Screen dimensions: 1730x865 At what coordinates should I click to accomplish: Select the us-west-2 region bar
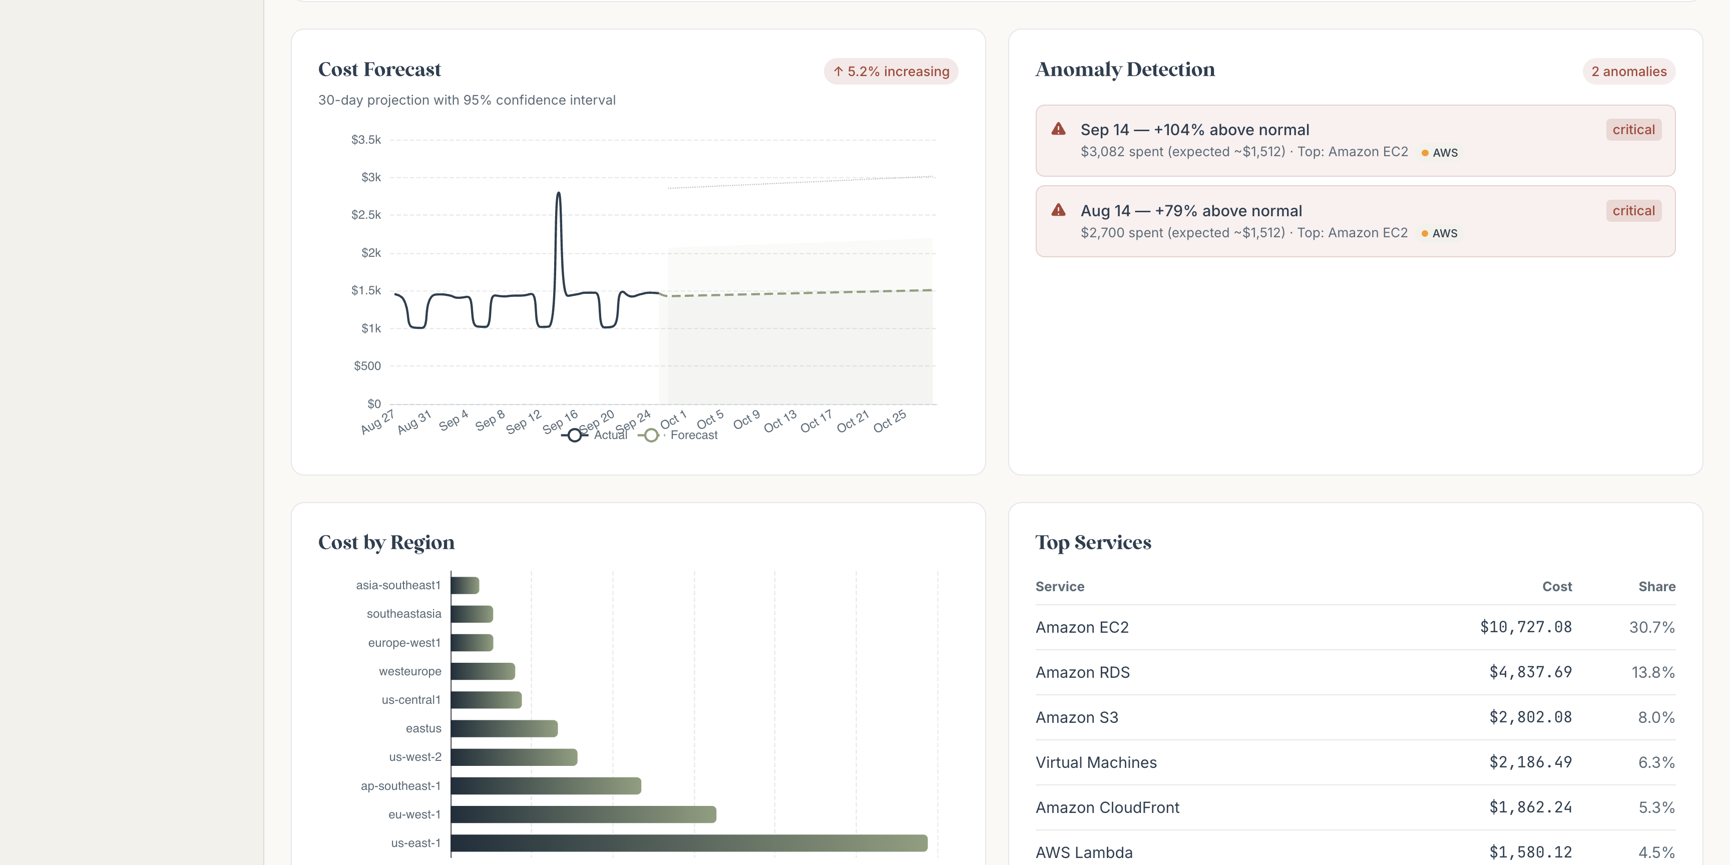[515, 757]
